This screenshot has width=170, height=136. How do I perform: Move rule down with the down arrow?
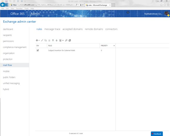[x=56, y=40]
